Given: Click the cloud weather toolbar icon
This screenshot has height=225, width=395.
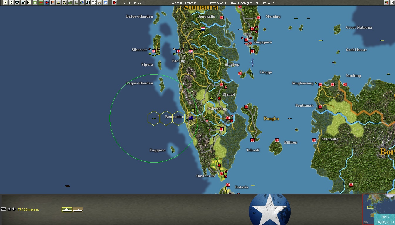Looking at the screenshot, I should 106,3.
